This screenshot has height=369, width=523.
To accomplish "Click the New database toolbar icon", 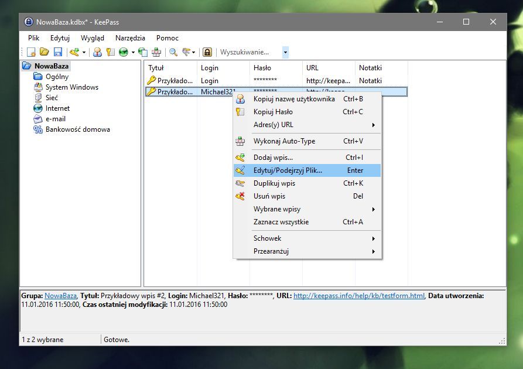I will (x=32, y=53).
